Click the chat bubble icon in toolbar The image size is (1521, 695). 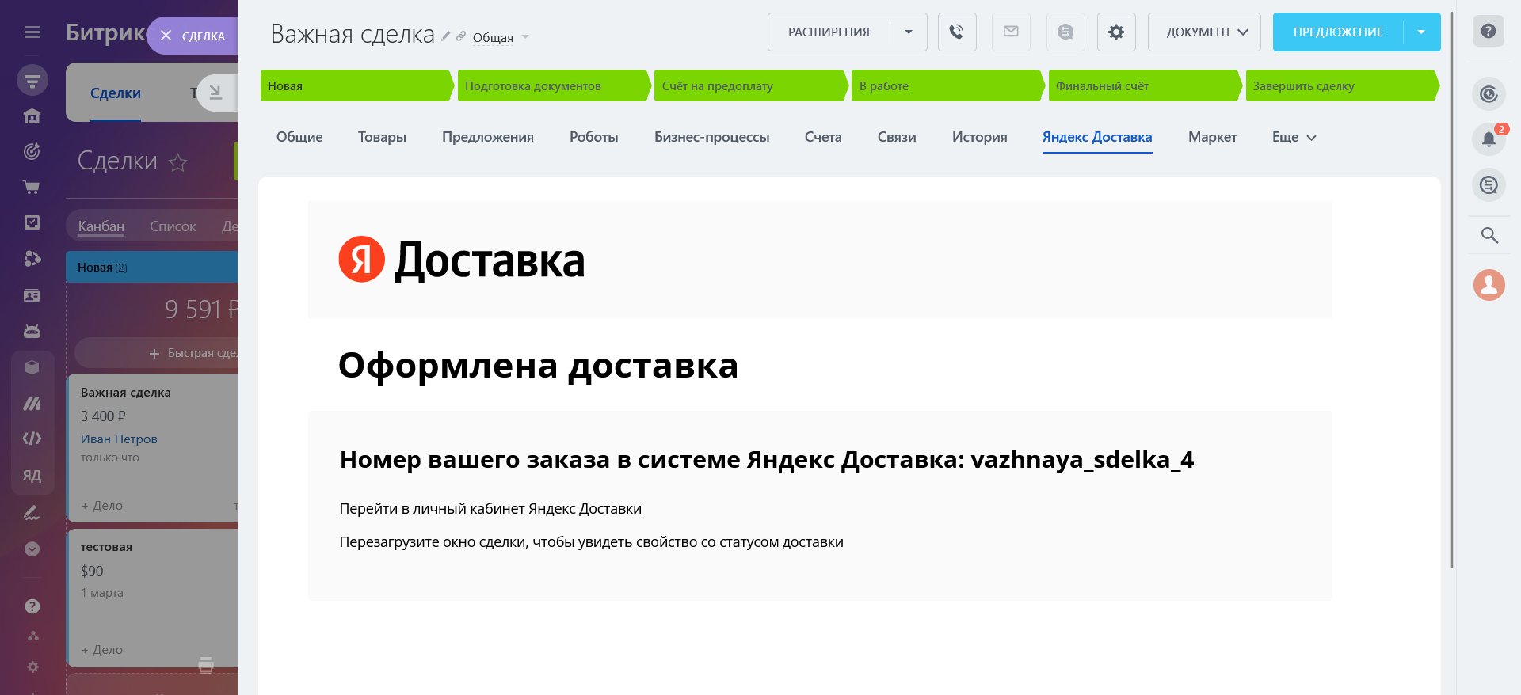pyautogui.click(x=1065, y=32)
